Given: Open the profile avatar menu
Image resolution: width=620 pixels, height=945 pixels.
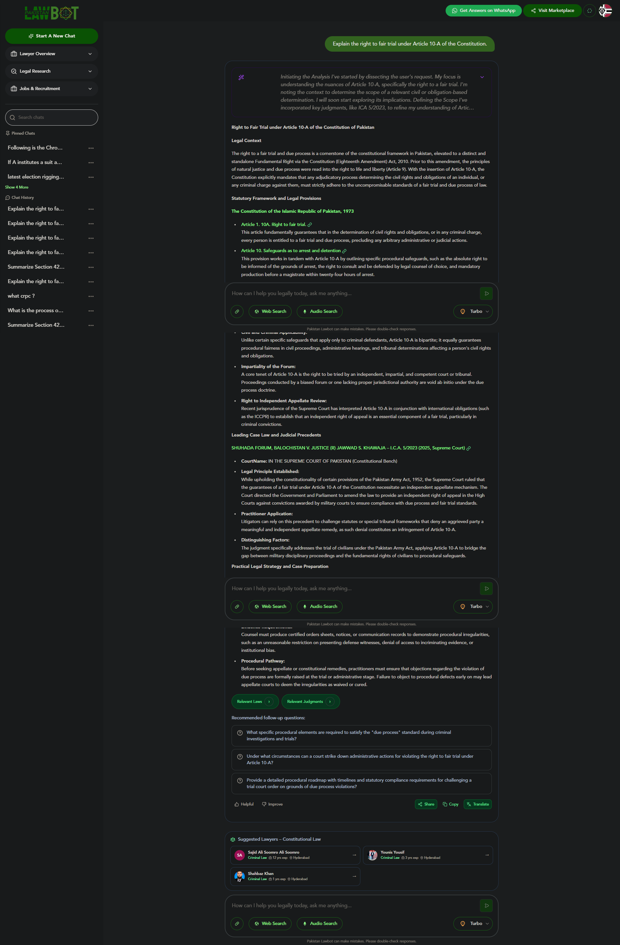Looking at the screenshot, I should click(x=605, y=11).
